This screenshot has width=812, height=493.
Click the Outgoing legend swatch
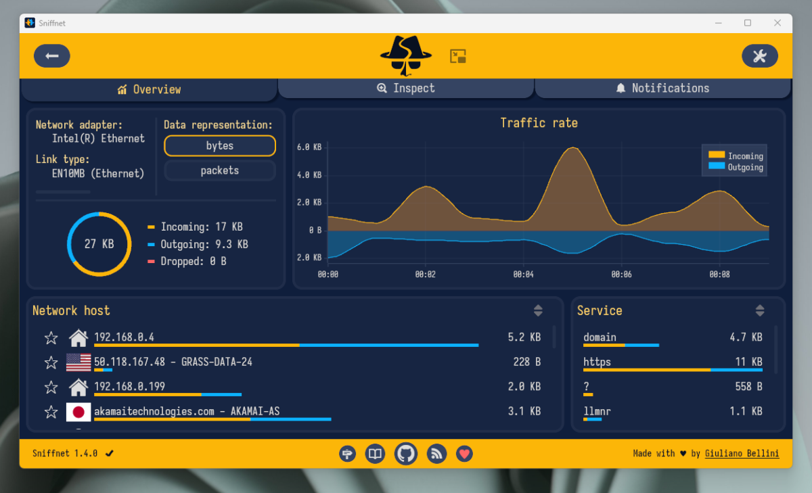(x=716, y=166)
